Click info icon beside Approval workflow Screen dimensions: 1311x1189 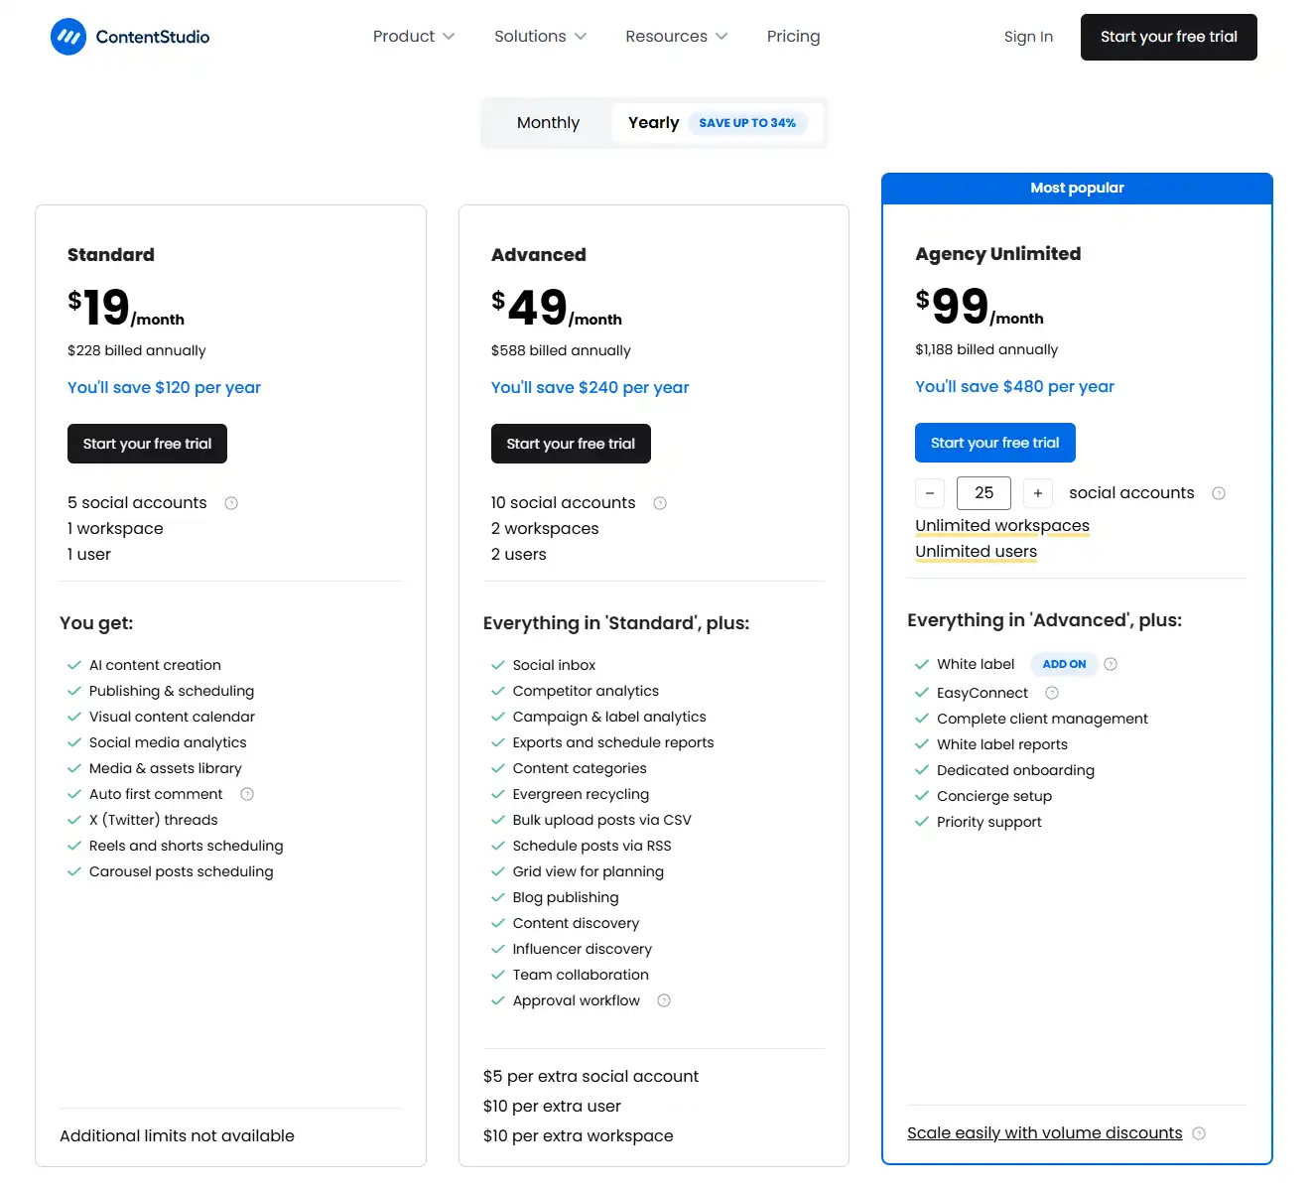pos(665,1000)
